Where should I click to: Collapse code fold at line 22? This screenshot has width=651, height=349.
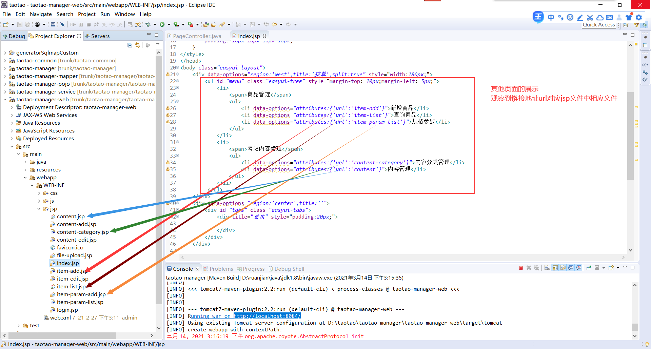[x=178, y=81]
